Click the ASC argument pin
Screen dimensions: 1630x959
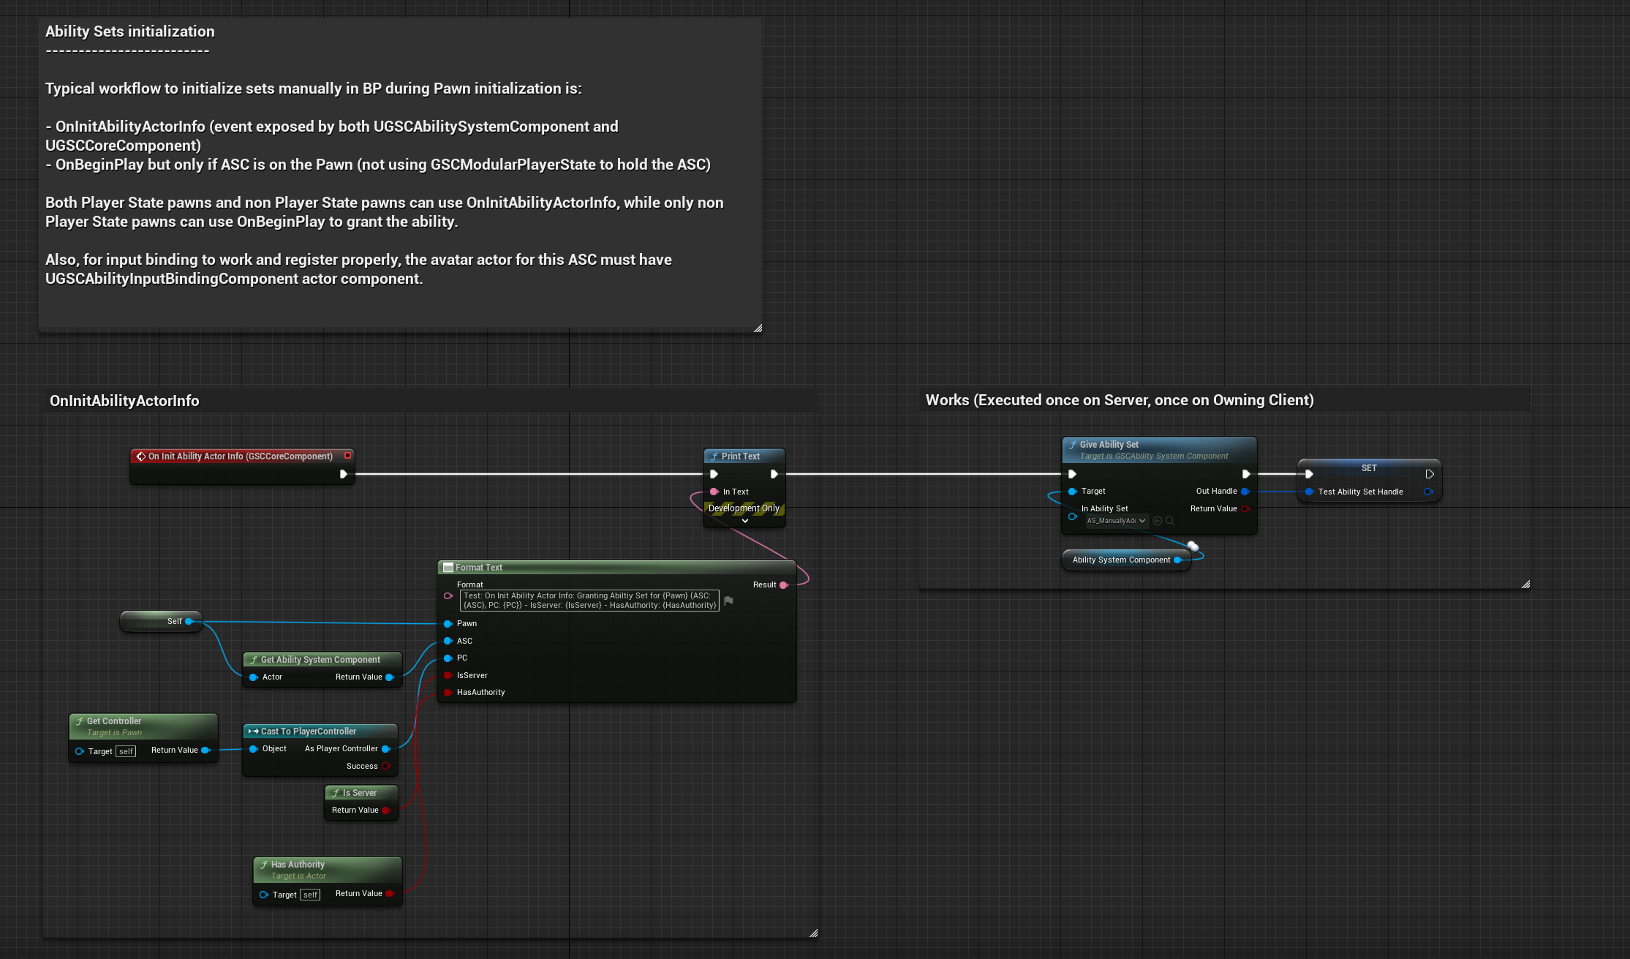pyautogui.click(x=448, y=642)
